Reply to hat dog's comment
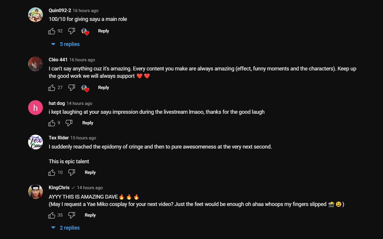This screenshot has width=383, height=239. pyautogui.click(x=88, y=123)
